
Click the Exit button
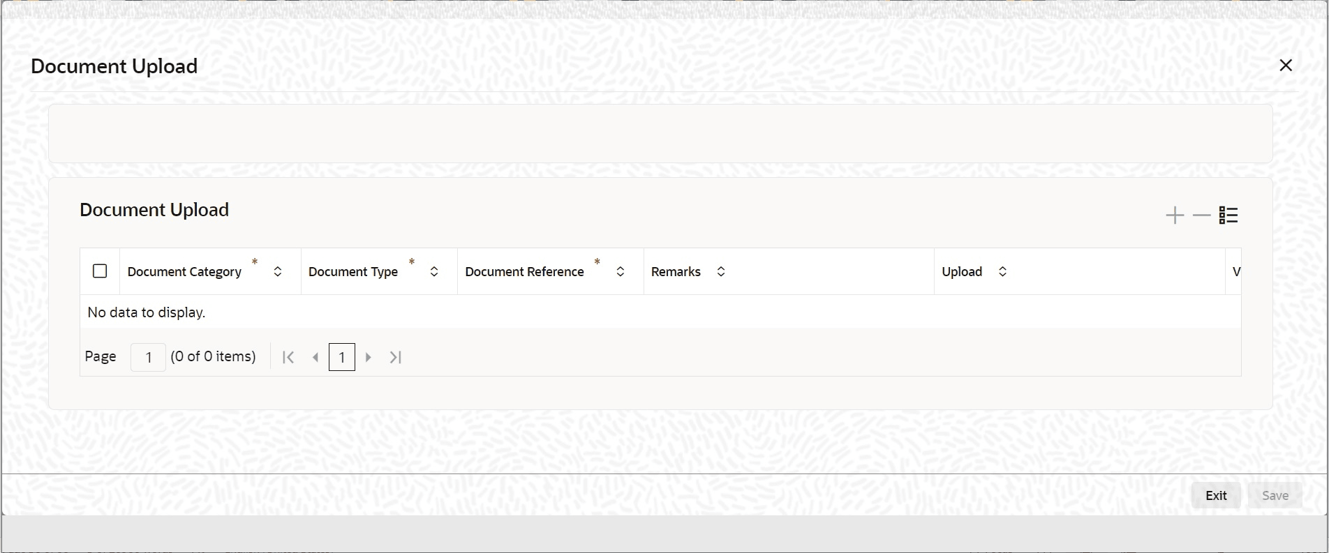tap(1216, 496)
